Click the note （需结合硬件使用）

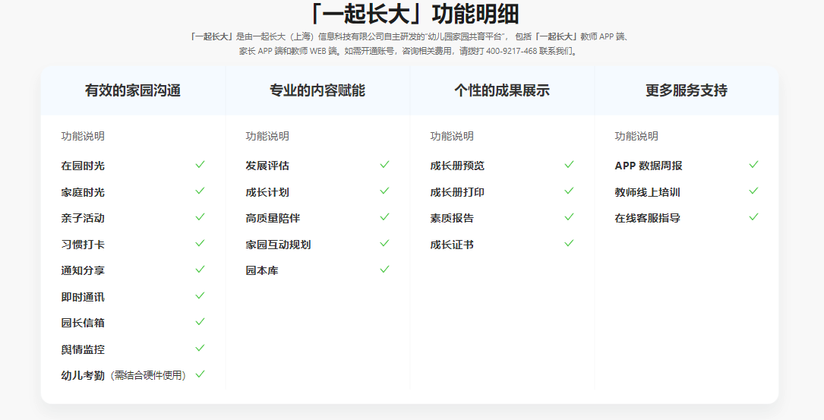tap(150, 376)
